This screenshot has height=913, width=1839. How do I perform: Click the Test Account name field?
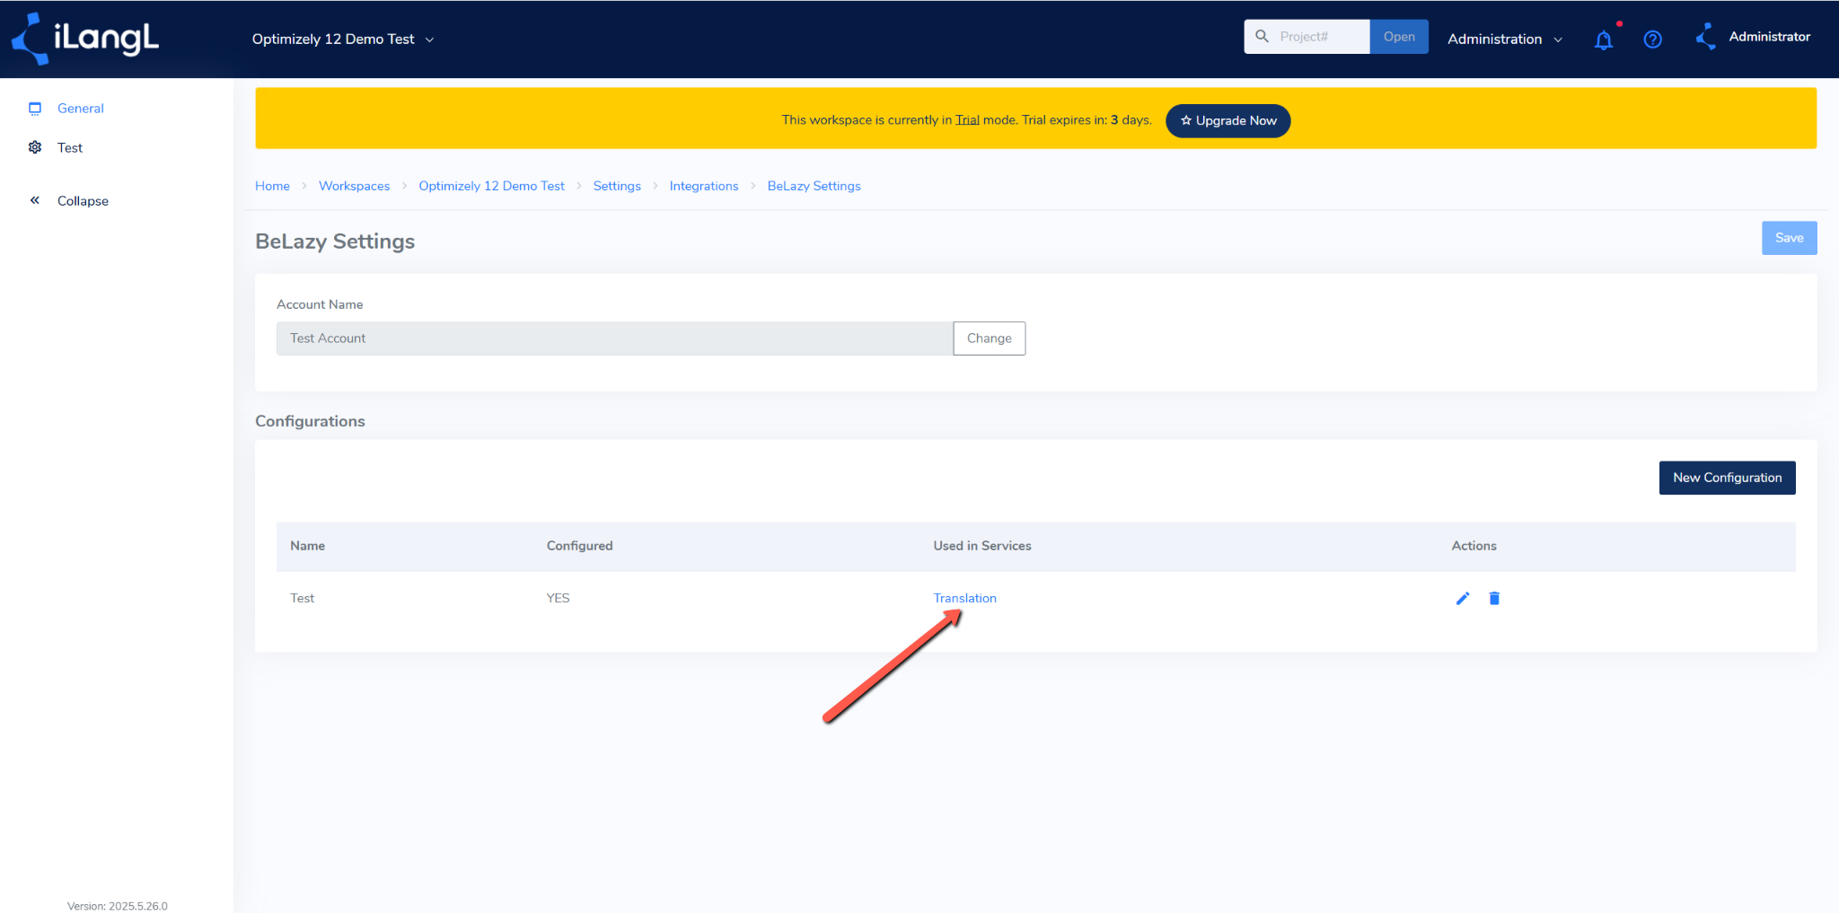tap(614, 338)
